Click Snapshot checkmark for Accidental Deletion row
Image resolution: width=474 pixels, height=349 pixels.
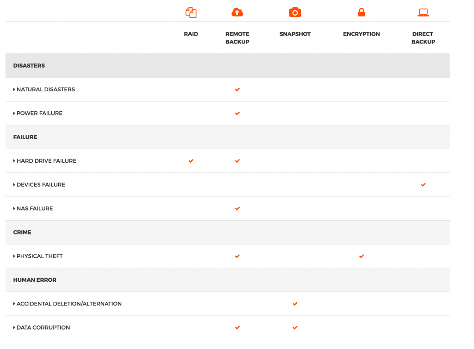click(x=295, y=304)
